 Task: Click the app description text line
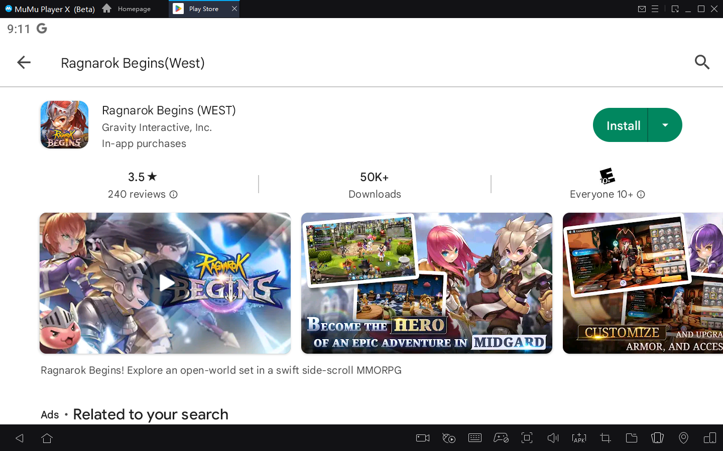click(x=221, y=370)
